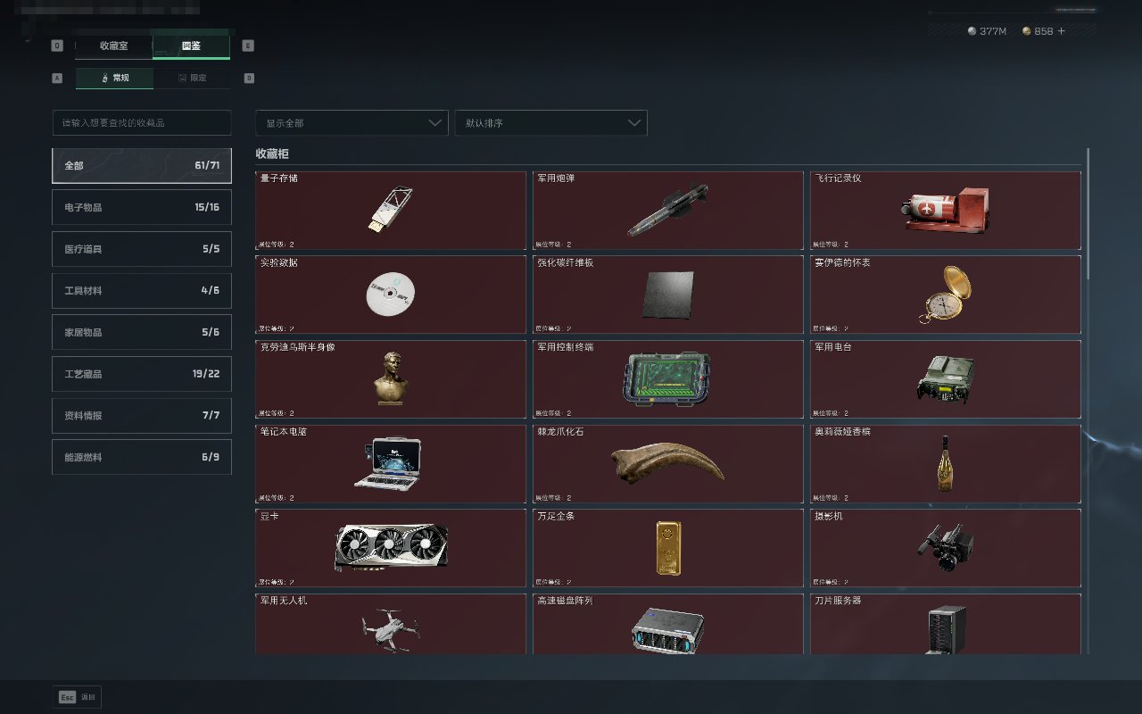Select the 克劳迪乌斯半身像 bust statue
Viewport: 1142px width, 714px height.
pyautogui.click(x=391, y=379)
